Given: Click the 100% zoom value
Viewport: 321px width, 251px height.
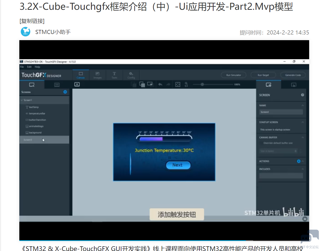Looking at the screenshot, I should pyautogui.click(x=237, y=84).
